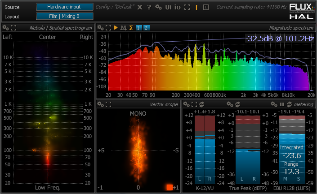The image size is (317, 194).
Task: Click the Ui button in top toolbar
Action: click(x=168, y=7)
